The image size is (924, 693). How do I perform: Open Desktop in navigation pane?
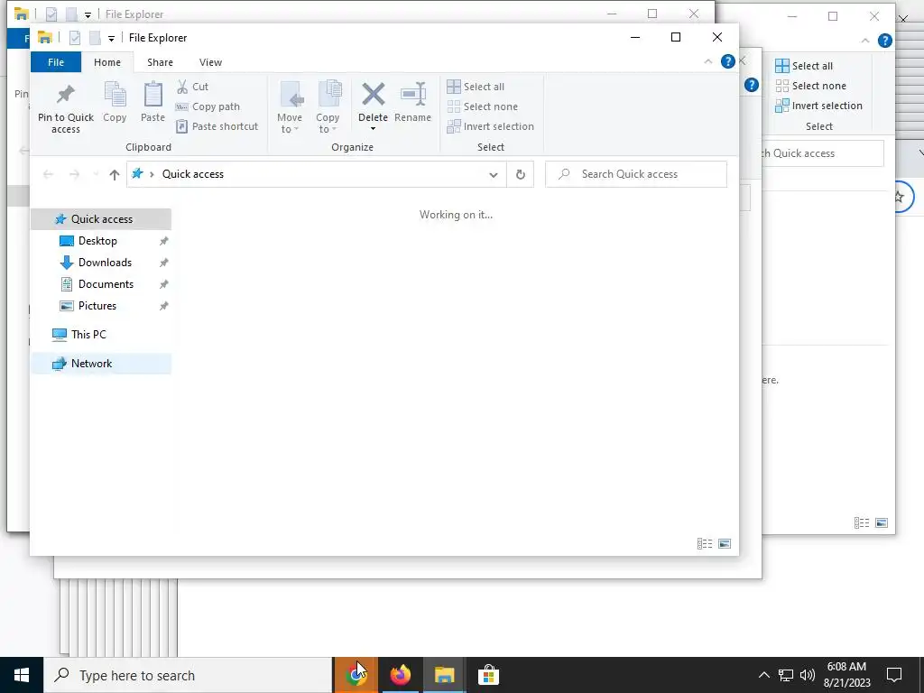97,241
